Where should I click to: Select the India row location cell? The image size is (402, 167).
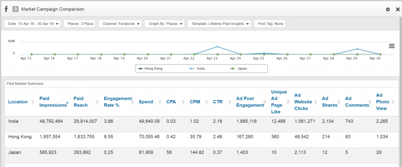click(x=13, y=121)
